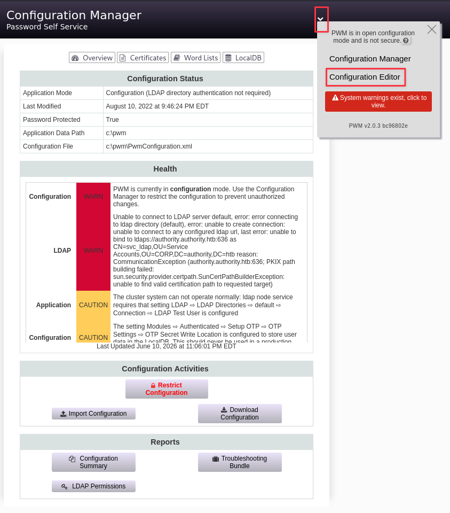Viewport: 450px width, 513px height.
Task: Click the upload icon on Import Configuration
Action: (x=64, y=414)
